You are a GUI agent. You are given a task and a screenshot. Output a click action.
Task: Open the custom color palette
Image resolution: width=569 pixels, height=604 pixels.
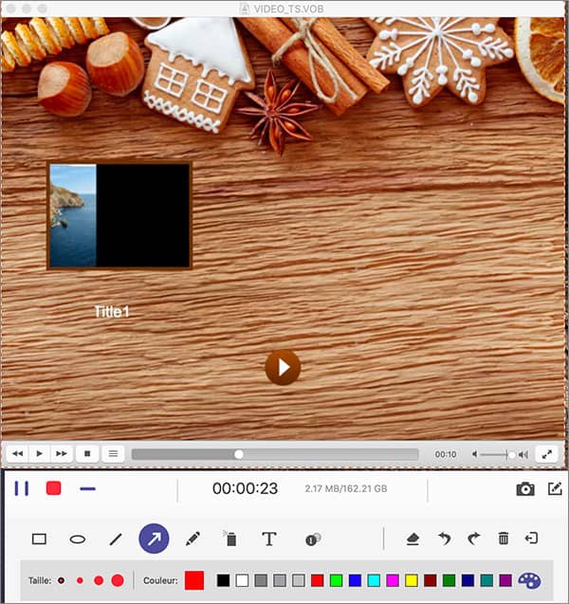[x=528, y=579]
